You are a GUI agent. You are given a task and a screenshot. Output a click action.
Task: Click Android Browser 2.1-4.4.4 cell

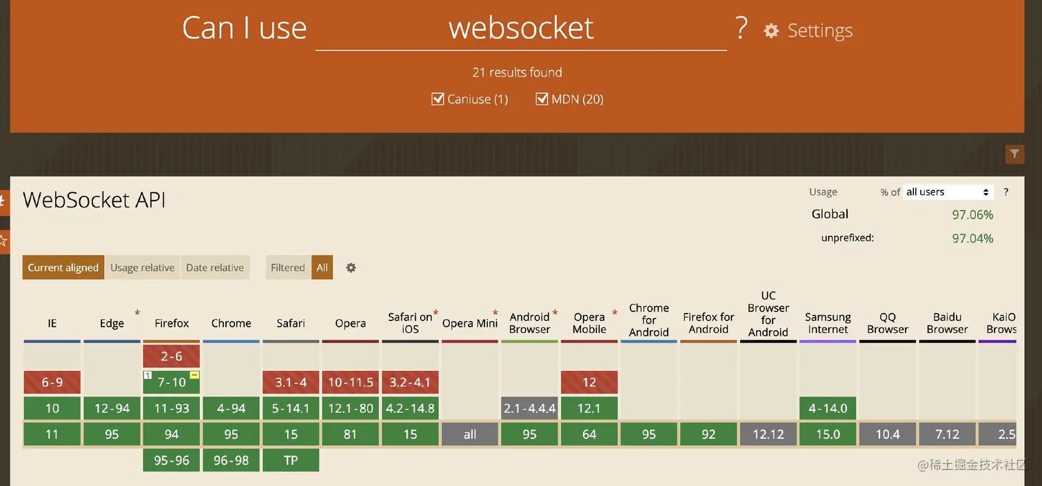(529, 408)
